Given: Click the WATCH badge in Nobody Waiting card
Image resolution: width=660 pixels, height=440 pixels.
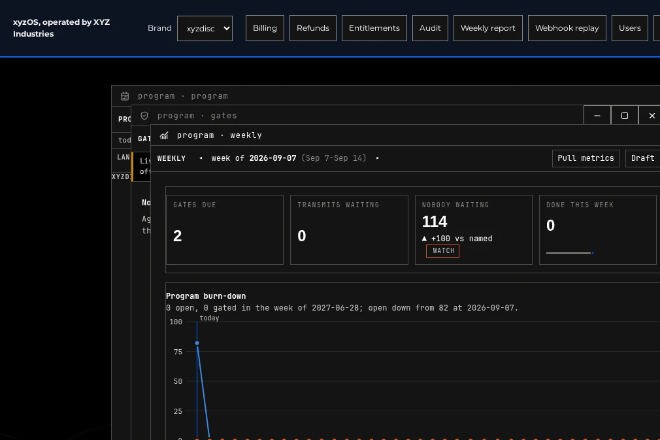Looking at the screenshot, I should (443, 250).
